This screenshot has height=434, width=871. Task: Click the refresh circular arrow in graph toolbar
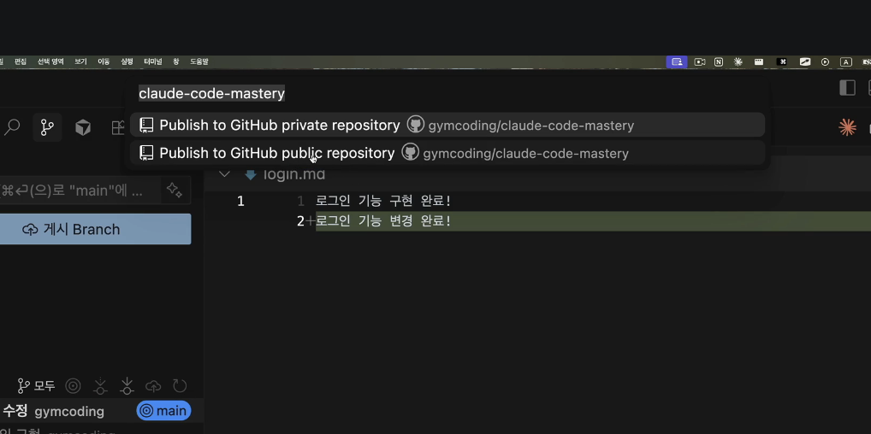point(180,385)
